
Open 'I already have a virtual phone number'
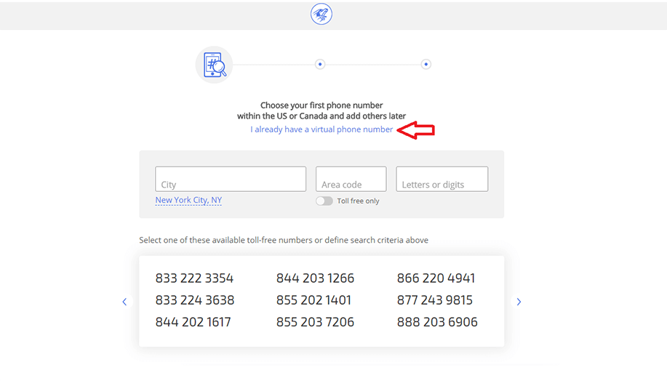(321, 129)
